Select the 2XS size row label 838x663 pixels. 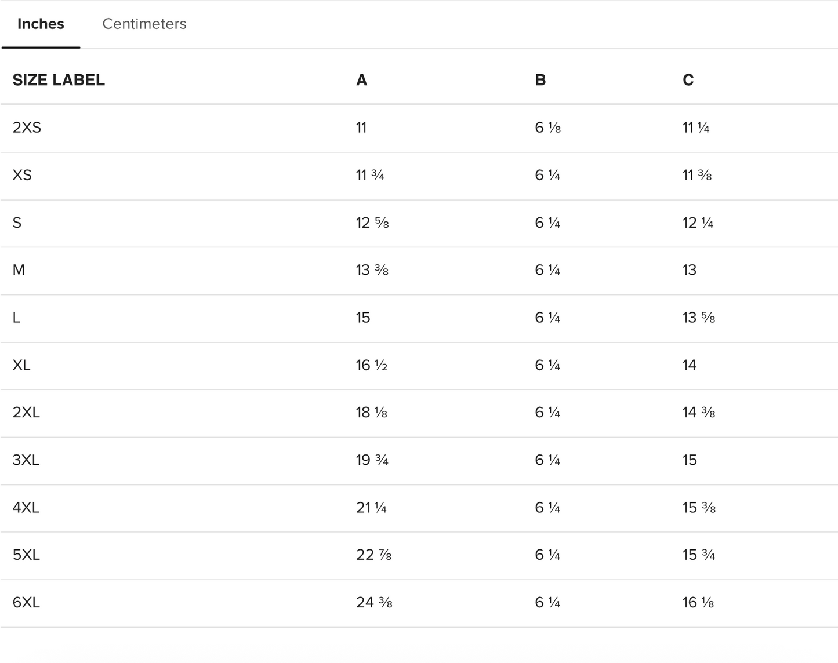pos(27,128)
